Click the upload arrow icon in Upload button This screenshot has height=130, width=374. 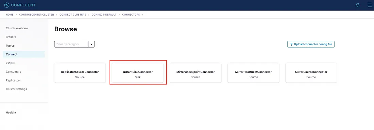(x=291, y=44)
